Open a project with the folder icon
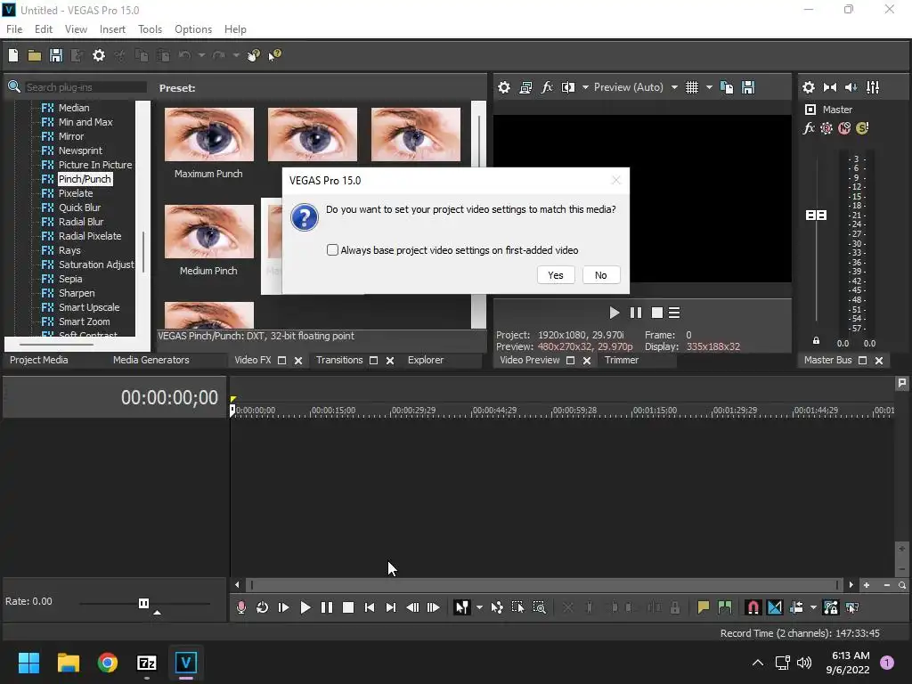The width and height of the screenshot is (912, 684). pos(35,55)
